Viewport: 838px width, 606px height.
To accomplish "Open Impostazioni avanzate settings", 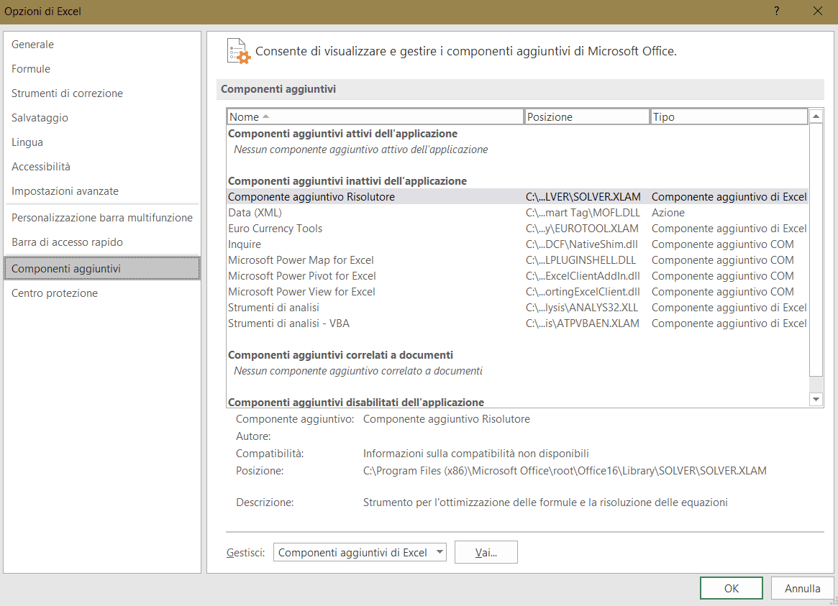I will tap(65, 191).
